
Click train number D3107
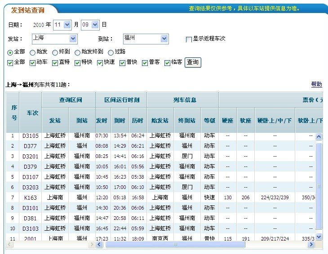click(31, 177)
